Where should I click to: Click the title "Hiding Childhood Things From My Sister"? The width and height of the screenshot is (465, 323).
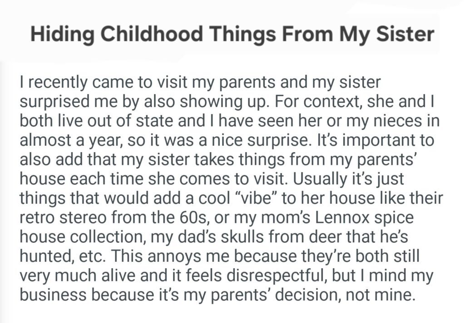coord(232,34)
